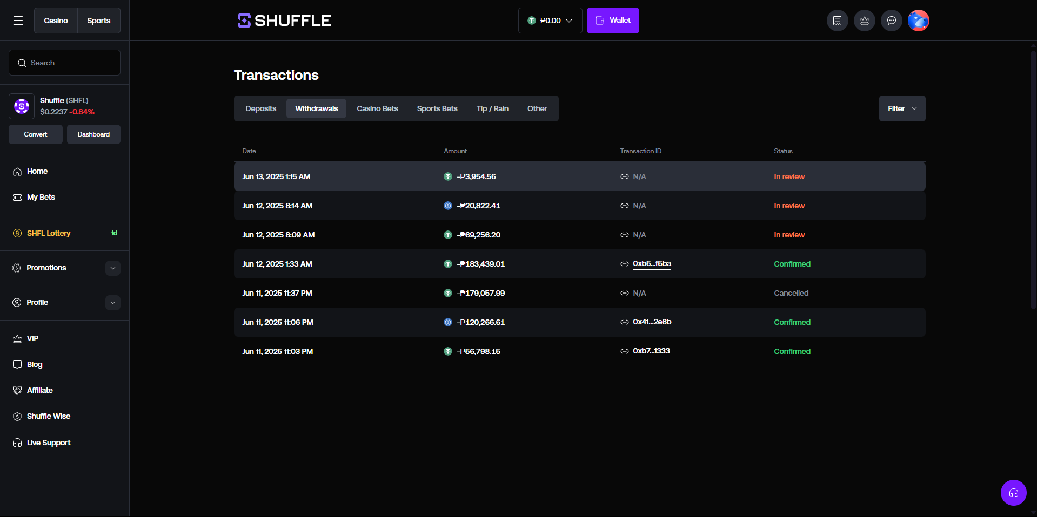Click the Convert button

coord(36,134)
